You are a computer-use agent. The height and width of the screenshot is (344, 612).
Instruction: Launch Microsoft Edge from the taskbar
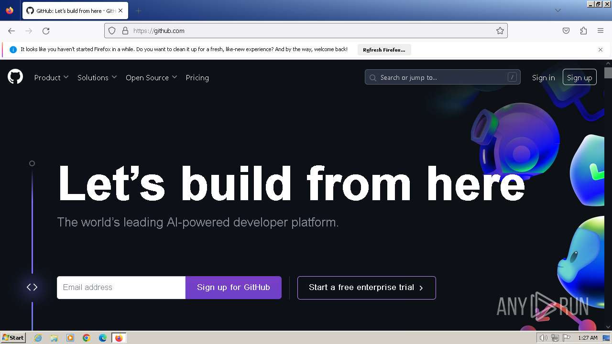[103, 338]
